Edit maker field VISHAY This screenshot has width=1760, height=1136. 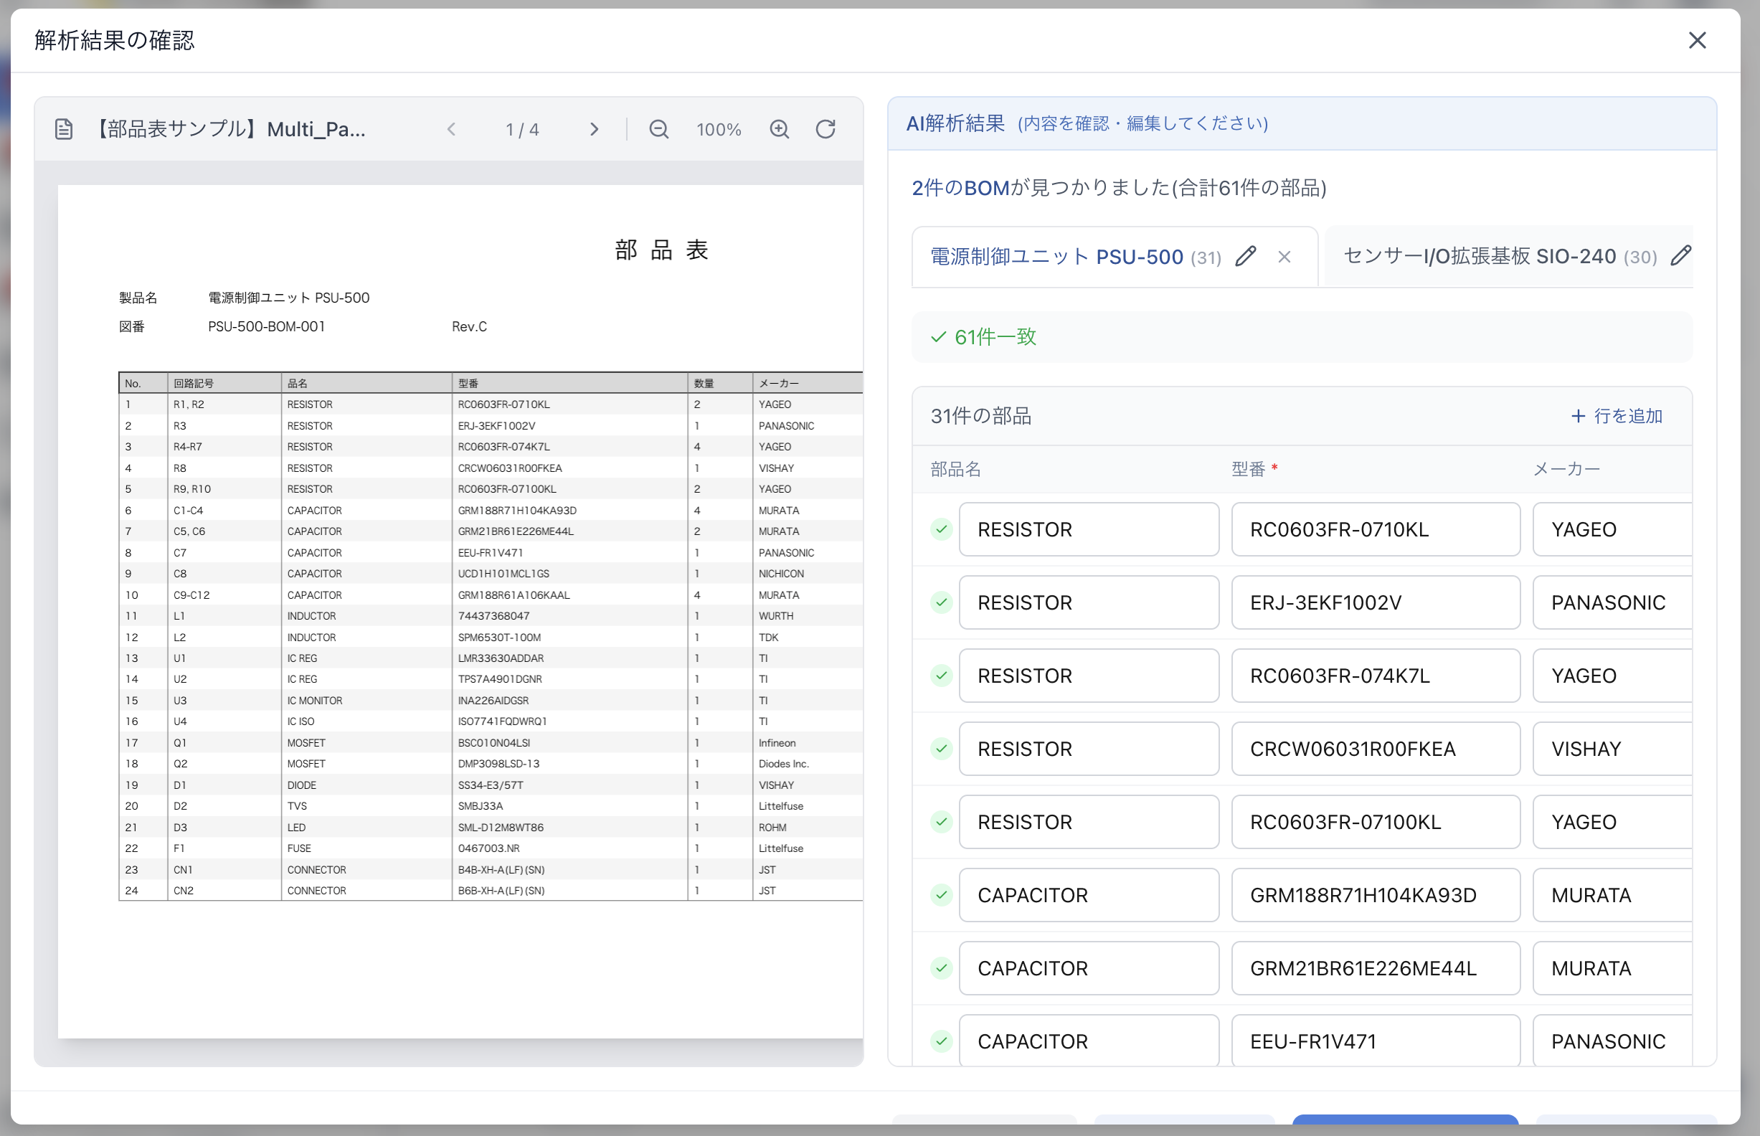coord(1612,749)
